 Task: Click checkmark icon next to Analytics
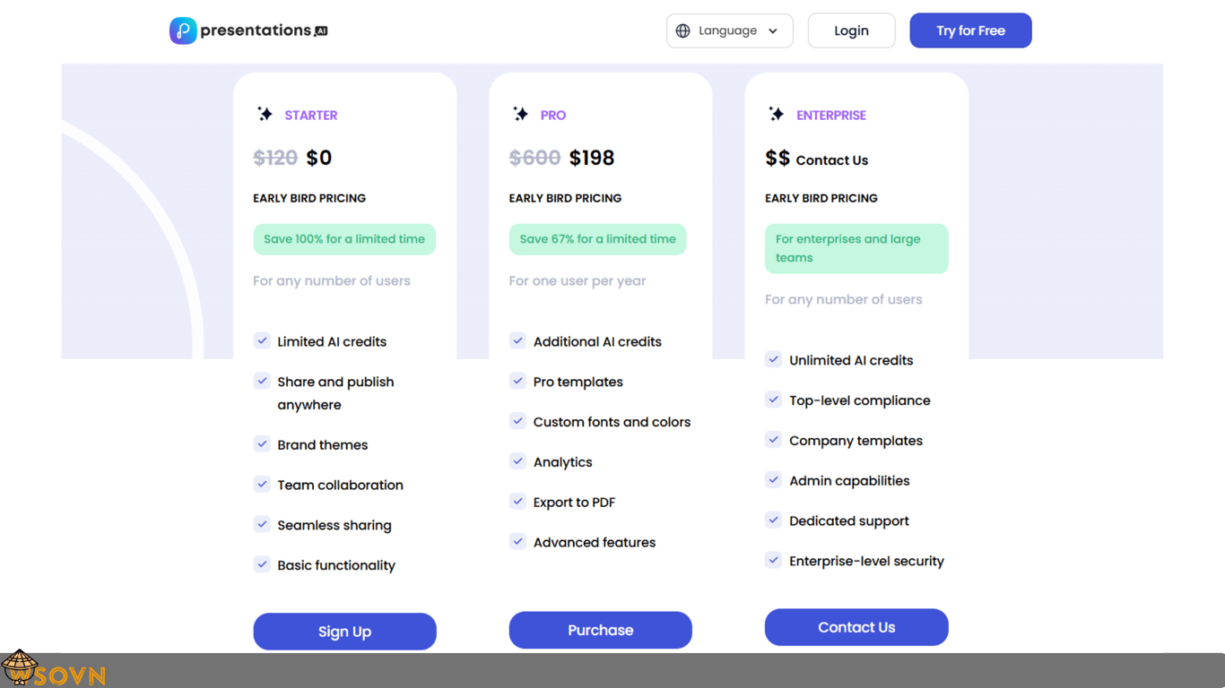(517, 461)
